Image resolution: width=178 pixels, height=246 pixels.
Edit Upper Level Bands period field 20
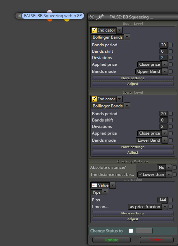click(x=164, y=45)
